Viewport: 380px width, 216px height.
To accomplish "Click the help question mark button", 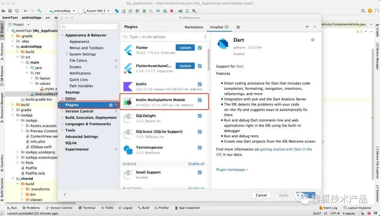I will click(x=64, y=195).
